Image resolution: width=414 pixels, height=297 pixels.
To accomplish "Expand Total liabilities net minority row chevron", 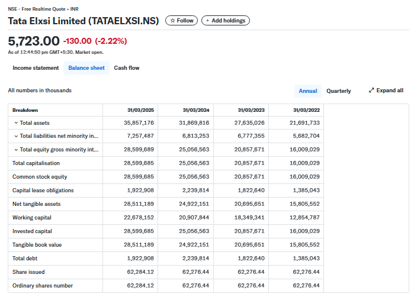I will (16, 136).
